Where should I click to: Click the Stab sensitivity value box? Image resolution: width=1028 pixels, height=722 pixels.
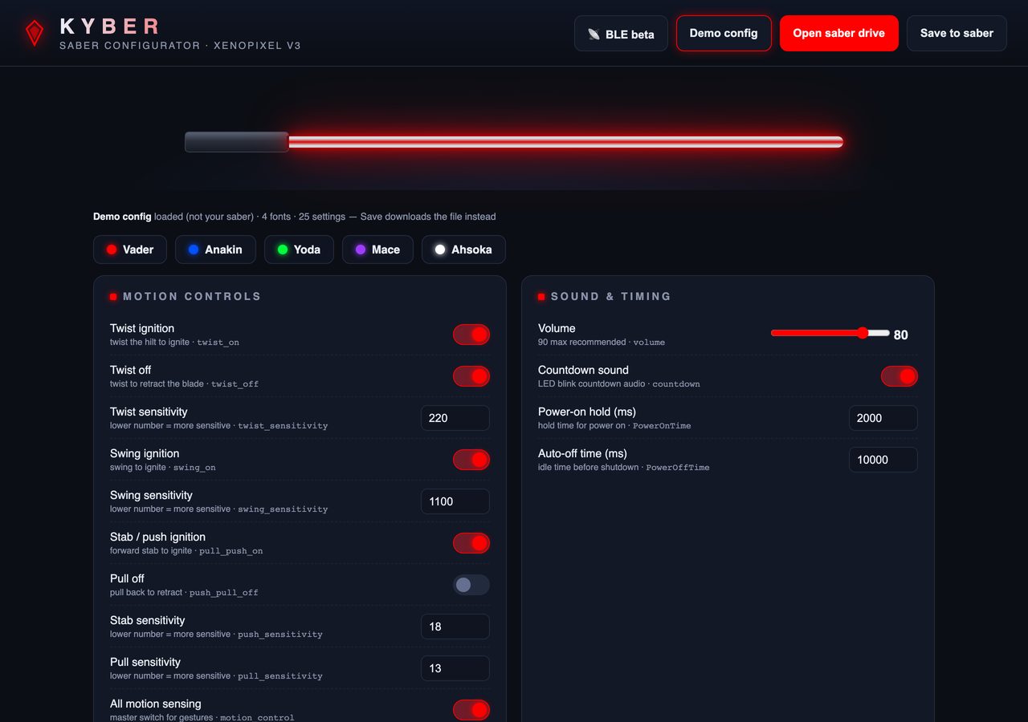click(455, 627)
